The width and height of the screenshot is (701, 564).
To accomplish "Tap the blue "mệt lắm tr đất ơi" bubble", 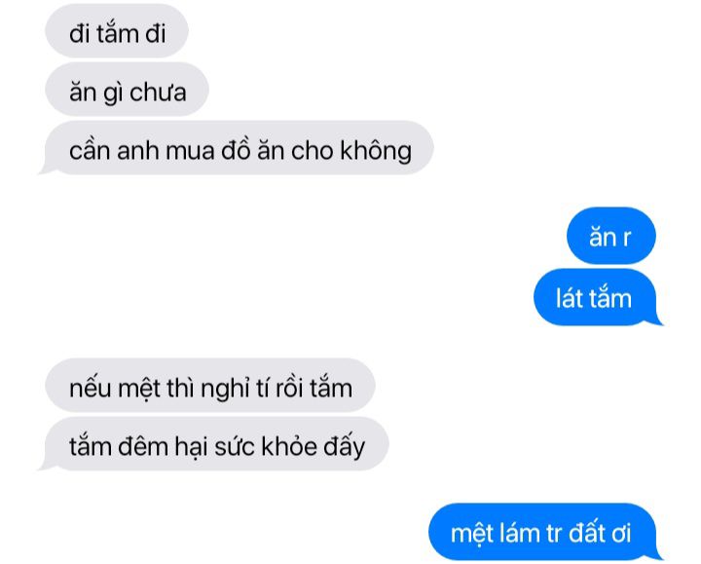I will click(x=543, y=532).
